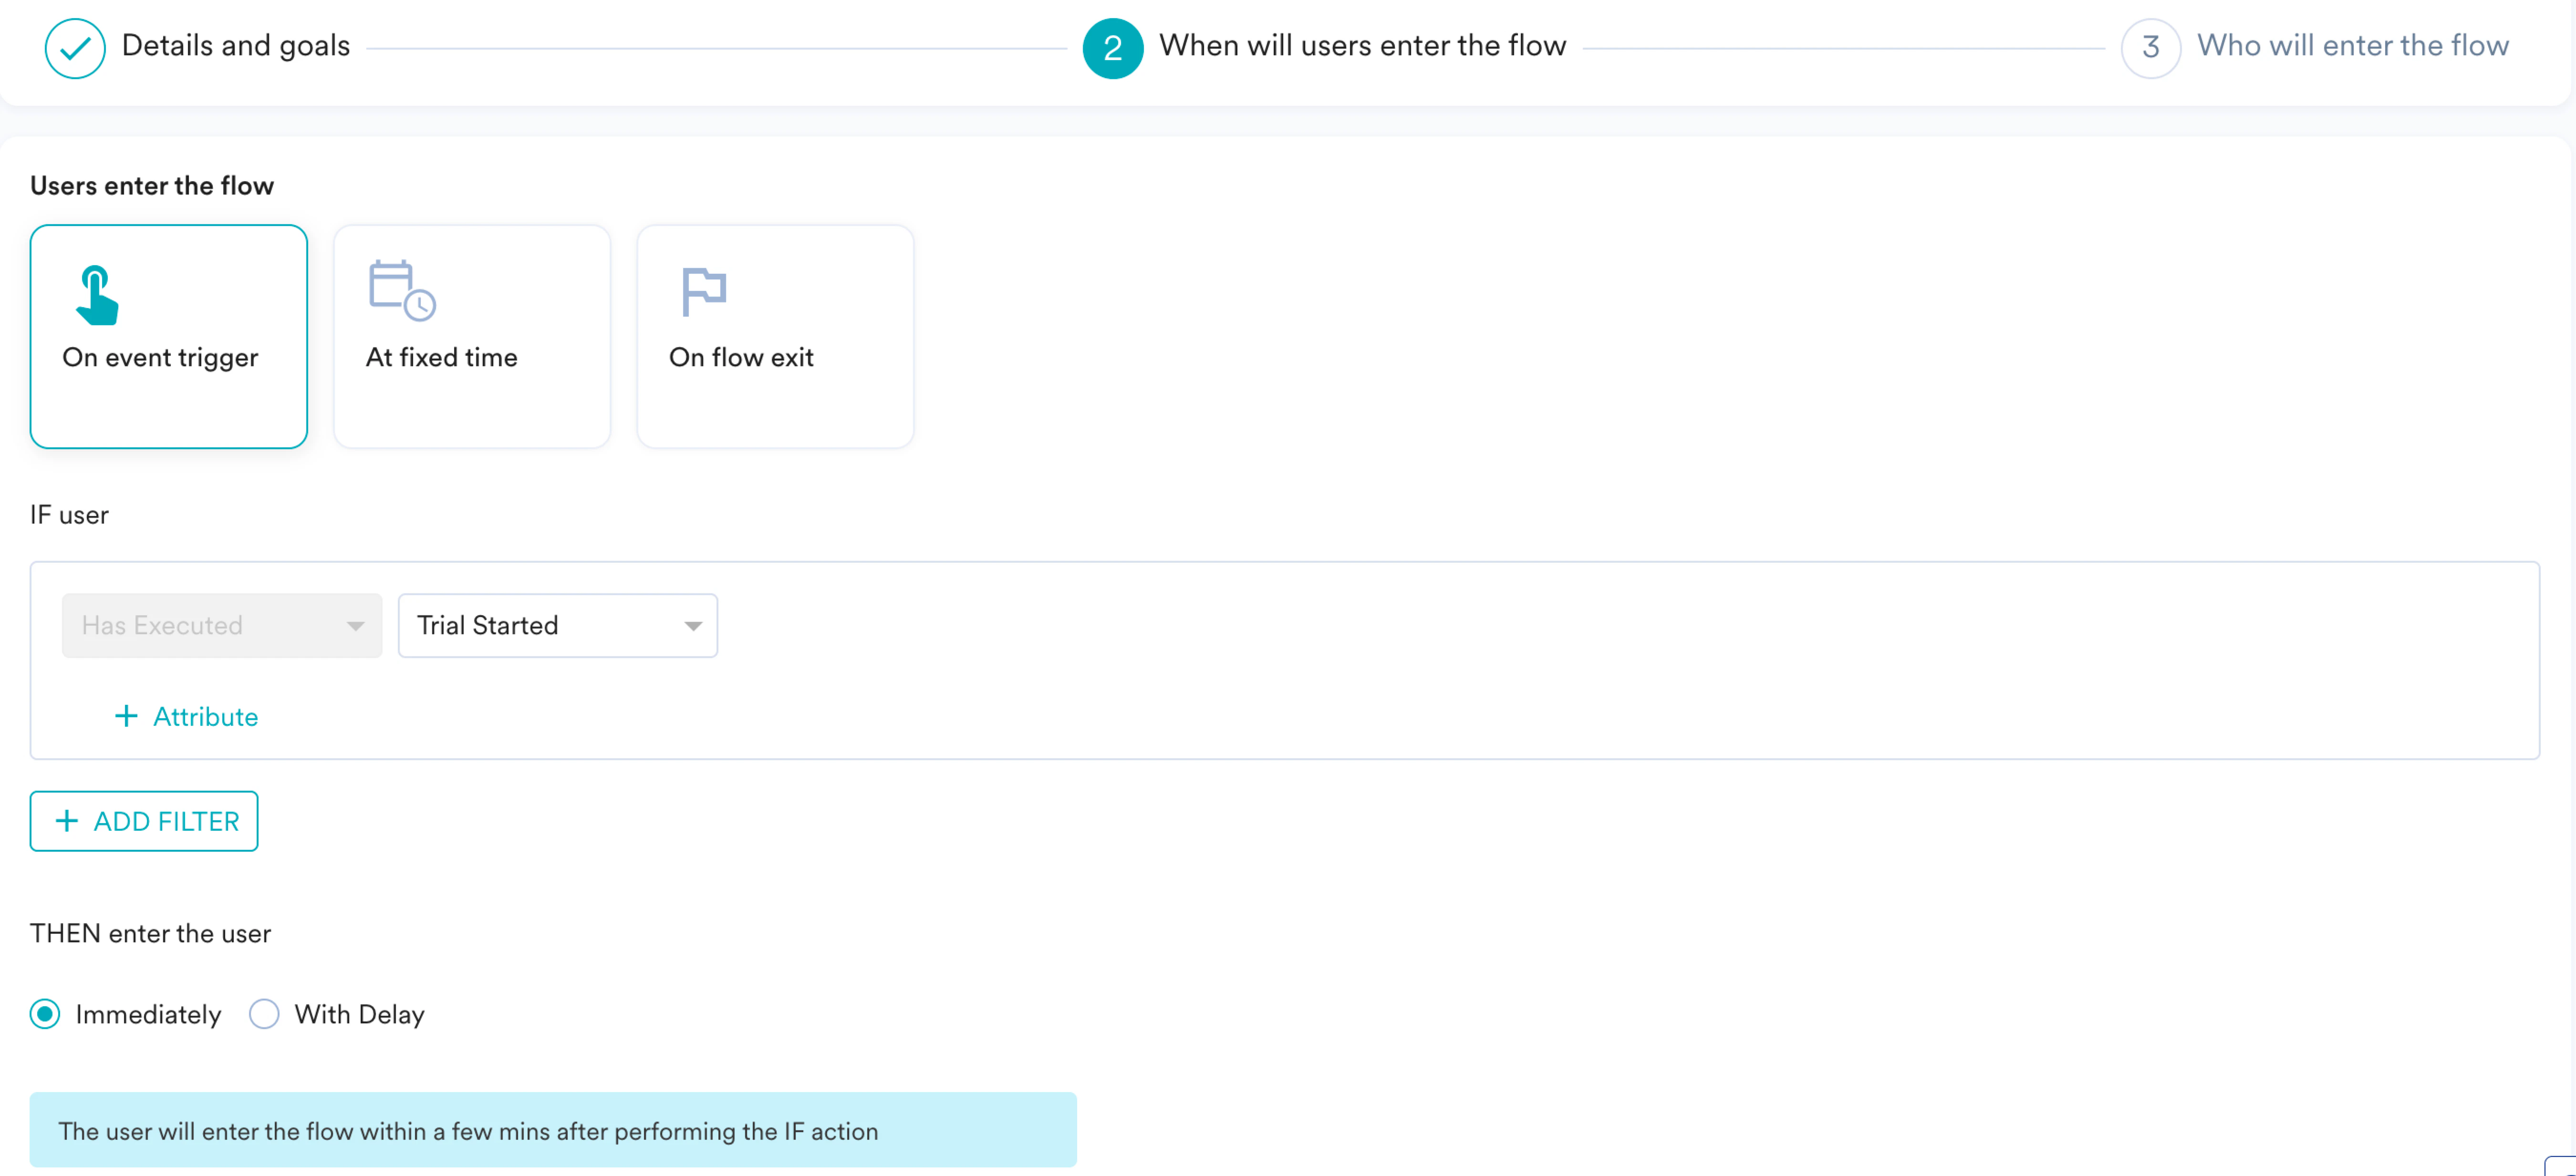This screenshot has width=2576, height=1176.
Task: Go to Who will enter the flow
Action: (2352, 46)
